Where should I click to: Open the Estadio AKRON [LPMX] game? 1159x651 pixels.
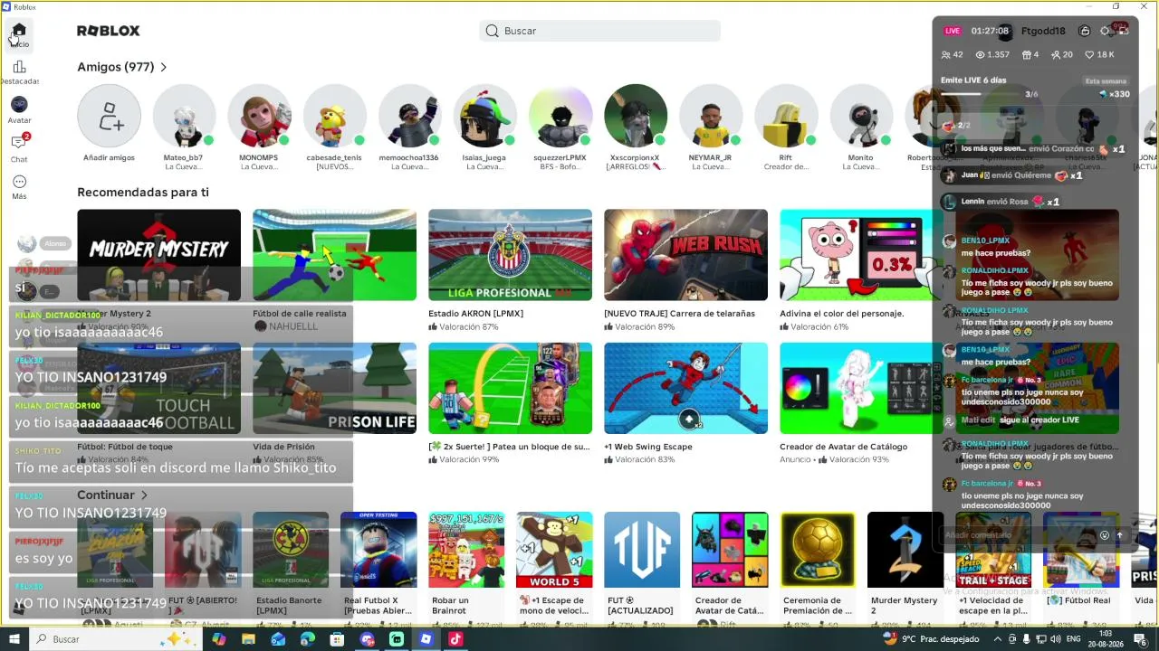click(x=510, y=255)
